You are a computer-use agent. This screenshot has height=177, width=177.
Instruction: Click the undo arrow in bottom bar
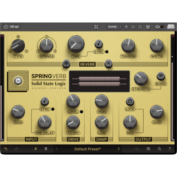[6, 149]
